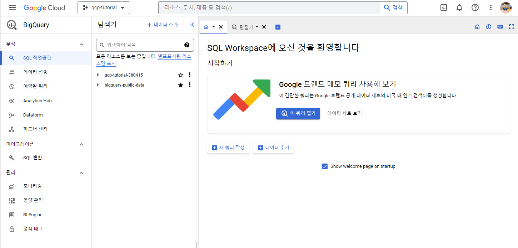Click the SQL 변환 wrench icon
The image size is (518, 248).
click(12, 157)
